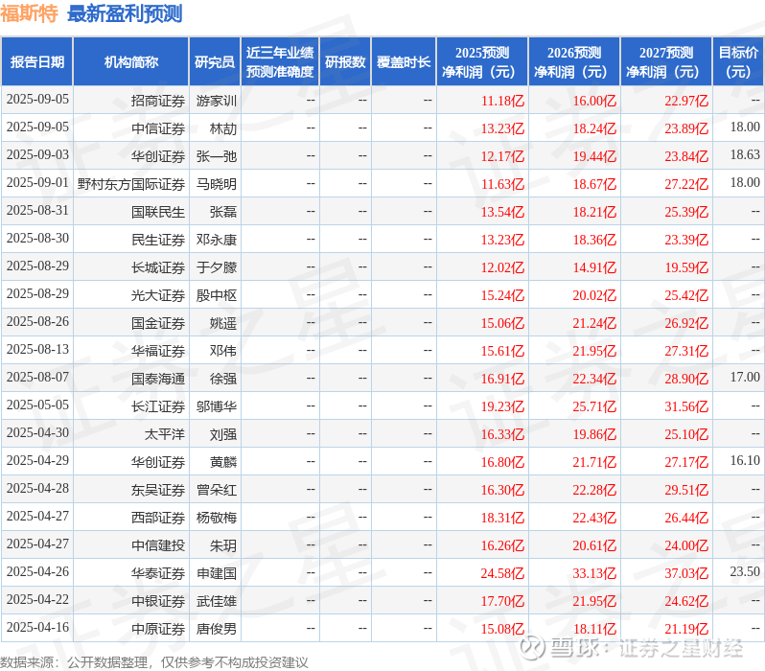The height and width of the screenshot is (671, 765).
Task: Click the 23.50 target price
Action: pos(745,572)
